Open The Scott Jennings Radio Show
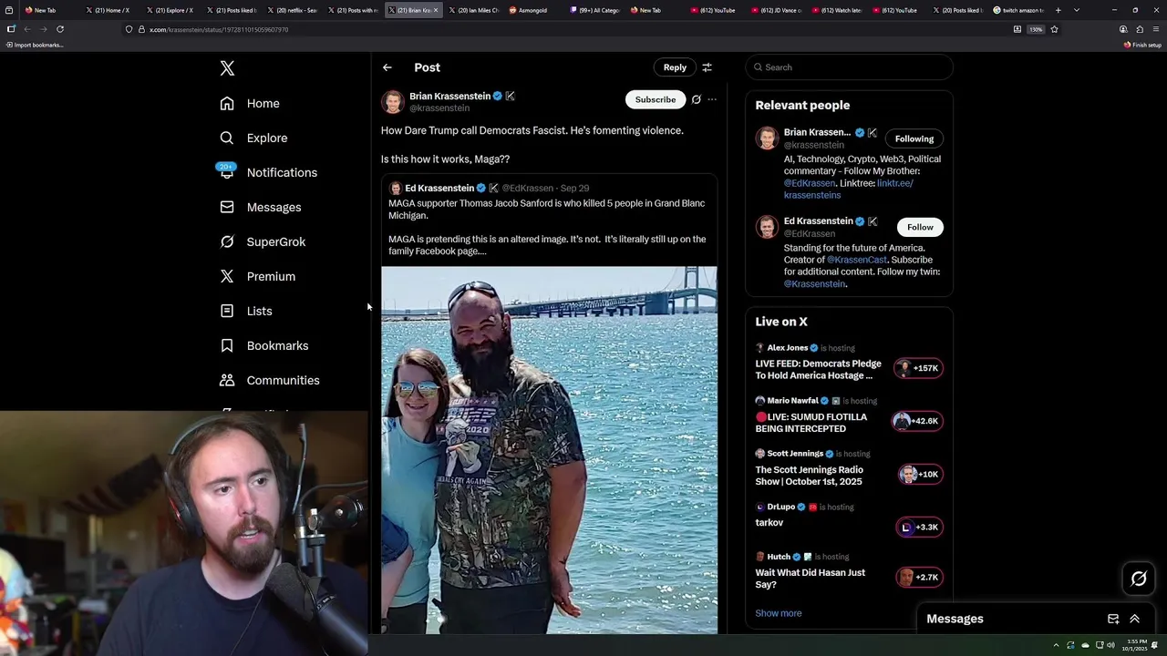The height and width of the screenshot is (656, 1167). 809,476
